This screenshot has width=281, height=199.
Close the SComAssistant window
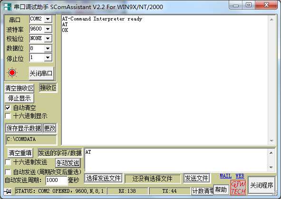click(266, 5)
